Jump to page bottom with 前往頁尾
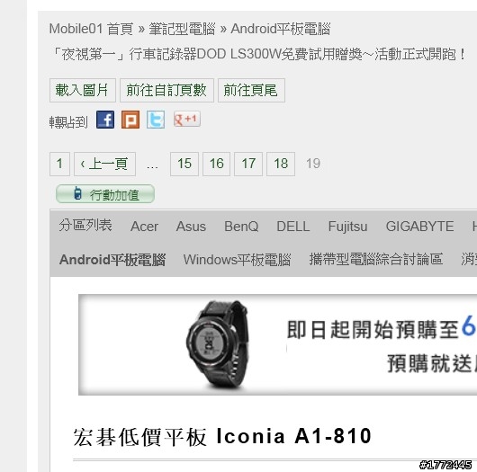Screen dimensions: 477x472 click(251, 90)
